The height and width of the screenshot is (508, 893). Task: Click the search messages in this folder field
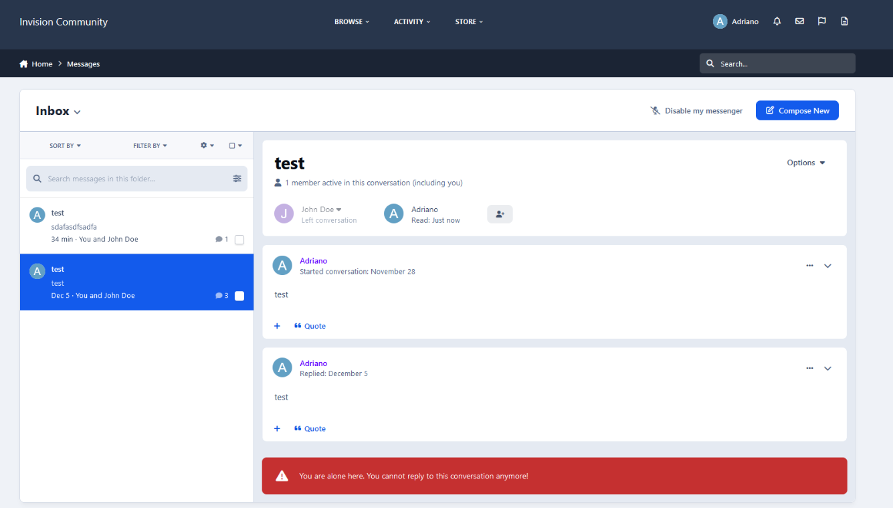pyautogui.click(x=130, y=179)
